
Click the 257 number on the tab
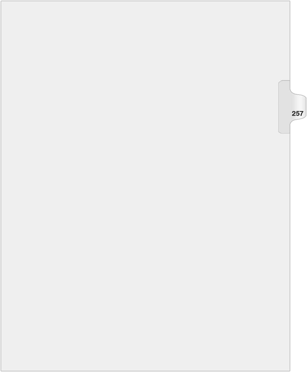pos(297,113)
